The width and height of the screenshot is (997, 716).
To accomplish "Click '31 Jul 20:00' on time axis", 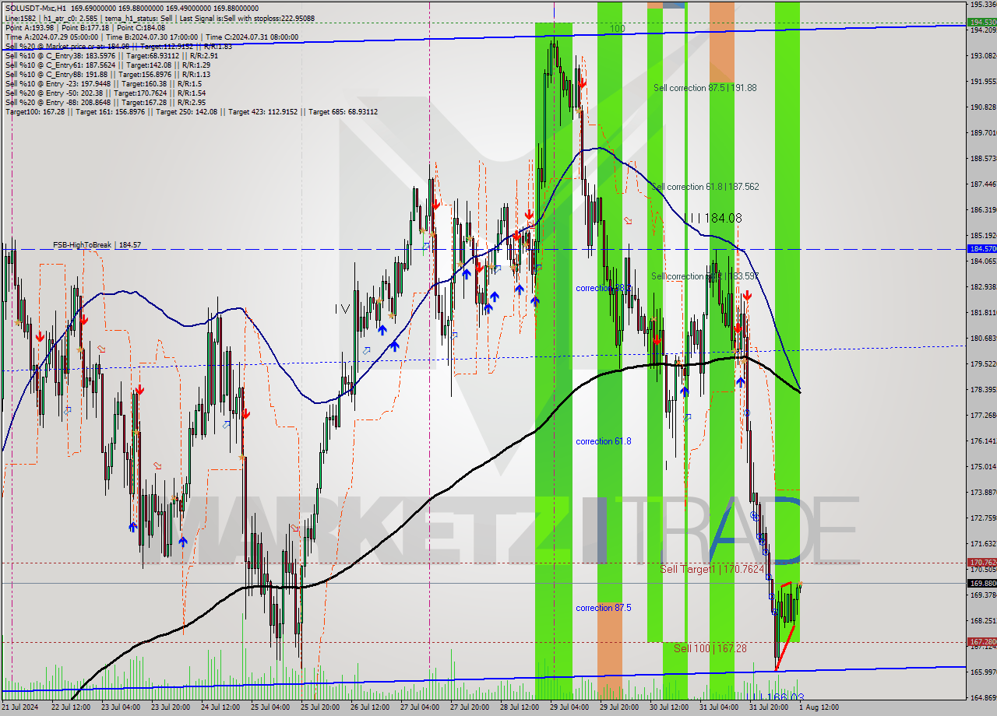I will (768, 707).
